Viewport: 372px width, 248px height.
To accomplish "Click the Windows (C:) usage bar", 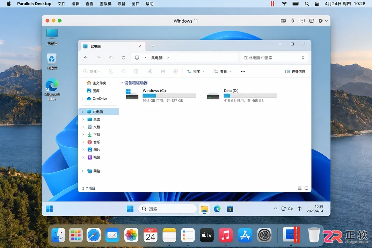I will coord(169,96).
